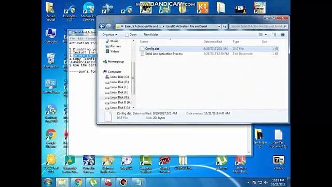Open Music in the navigation pane
Screen dimensions: 332x187
pos(112,41)
